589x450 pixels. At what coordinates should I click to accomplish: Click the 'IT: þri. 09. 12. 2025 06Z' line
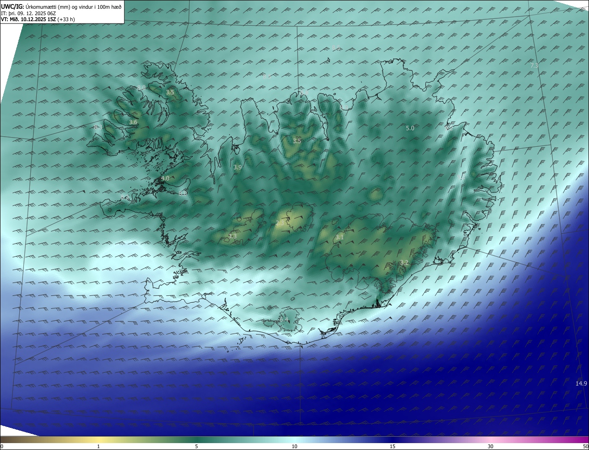tap(29, 13)
